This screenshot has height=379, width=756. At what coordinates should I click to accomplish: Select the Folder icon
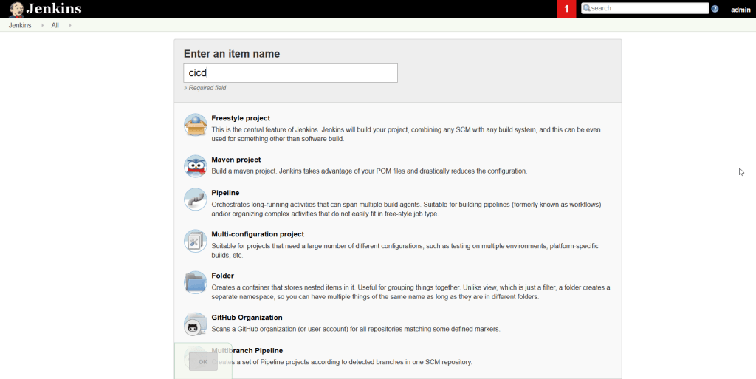tap(195, 282)
